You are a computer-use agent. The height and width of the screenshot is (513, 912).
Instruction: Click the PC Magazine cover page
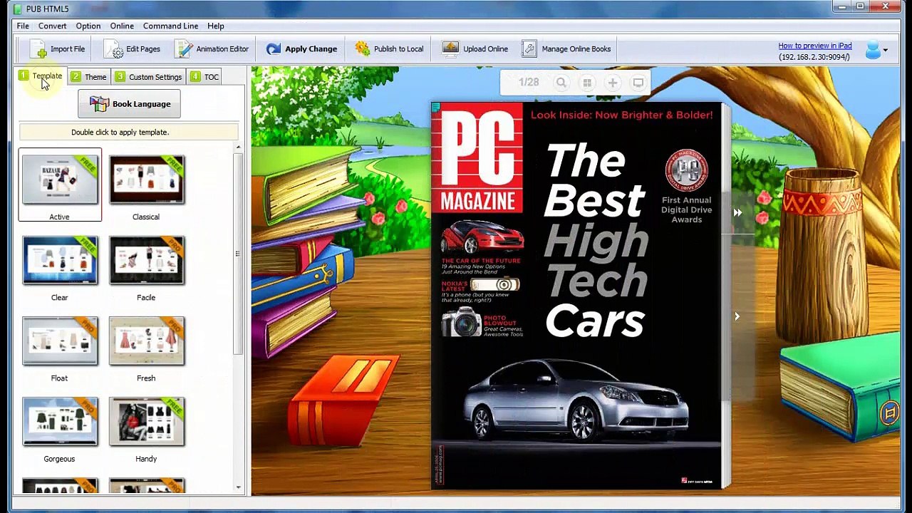coord(576,296)
